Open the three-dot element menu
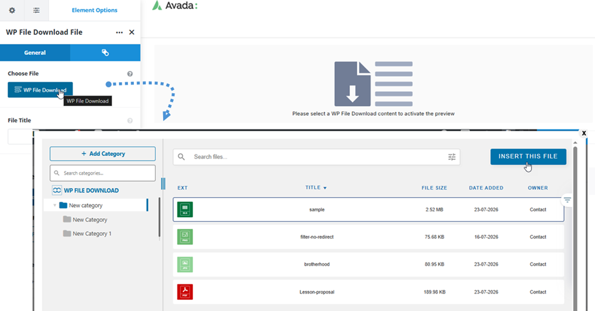 [x=119, y=32]
